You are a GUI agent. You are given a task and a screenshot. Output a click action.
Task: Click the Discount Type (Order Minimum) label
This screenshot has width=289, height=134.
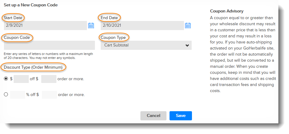point(33,67)
